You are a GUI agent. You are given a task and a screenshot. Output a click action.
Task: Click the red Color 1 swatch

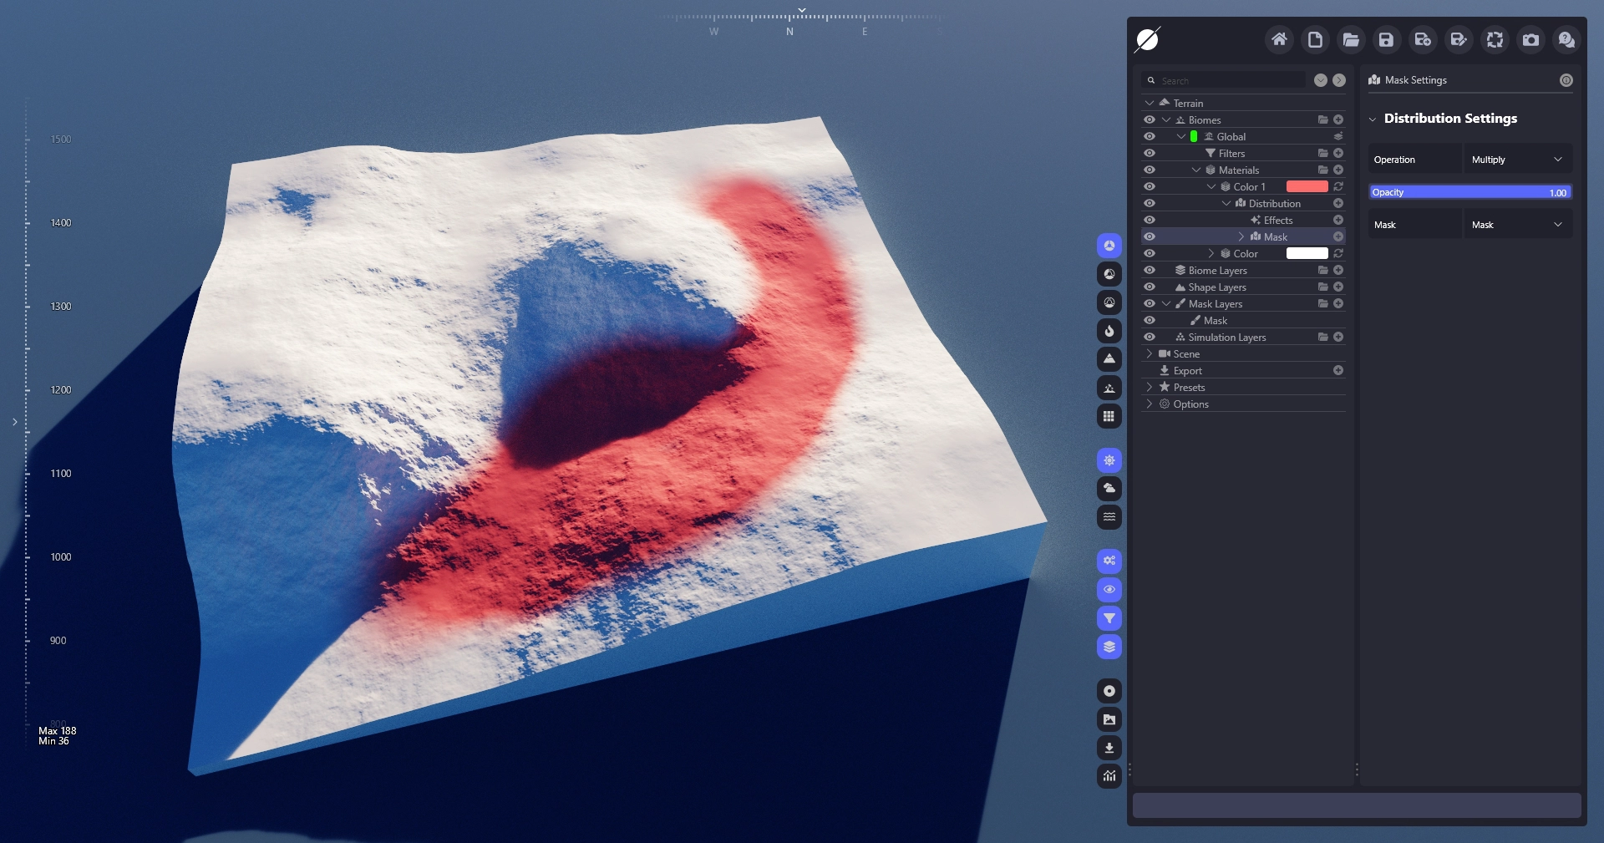[1307, 187]
